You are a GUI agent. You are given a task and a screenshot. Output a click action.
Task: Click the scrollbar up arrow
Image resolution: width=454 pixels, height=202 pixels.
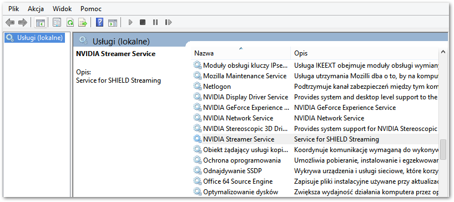pyautogui.click(x=443, y=52)
